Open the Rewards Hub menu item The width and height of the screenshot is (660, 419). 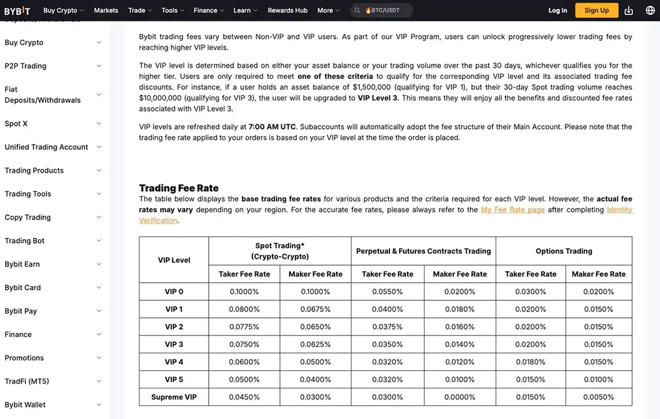coord(287,10)
